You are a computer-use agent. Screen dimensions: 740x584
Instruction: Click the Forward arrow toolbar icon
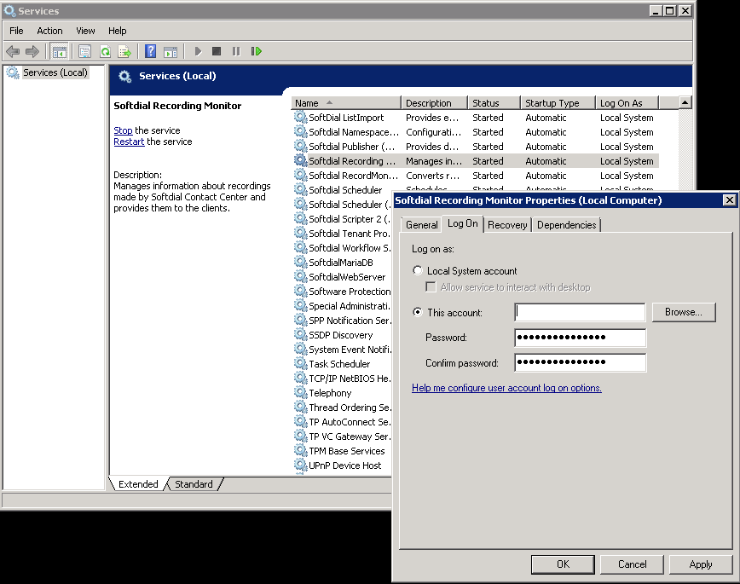click(x=32, y=51)
